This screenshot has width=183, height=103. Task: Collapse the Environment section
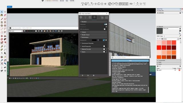tap(94, 37)
